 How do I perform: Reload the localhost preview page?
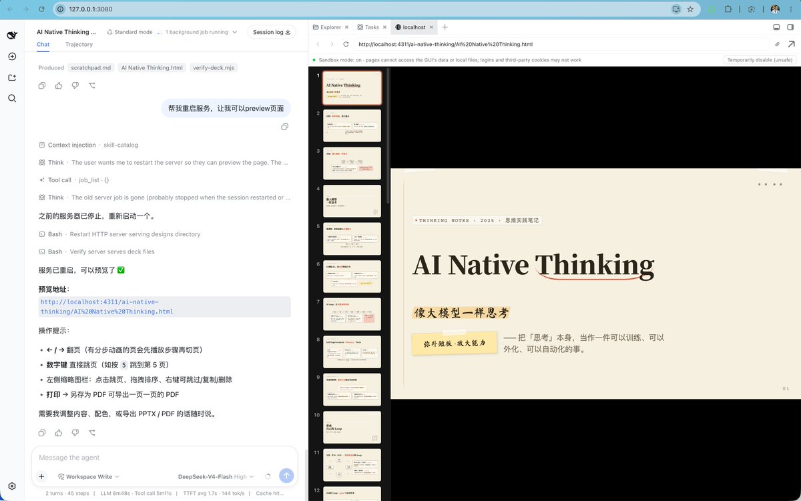[346, 44]
